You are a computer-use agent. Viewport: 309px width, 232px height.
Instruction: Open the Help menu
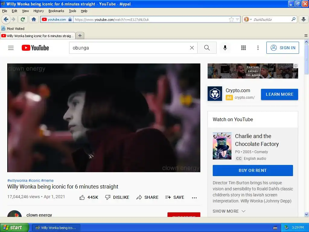pyautogui.click(x=84, y=11)
